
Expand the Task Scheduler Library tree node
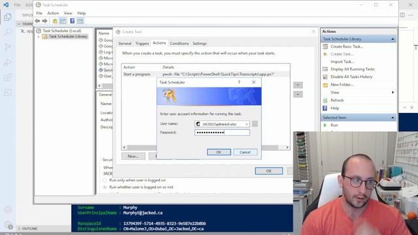[39, 37]
